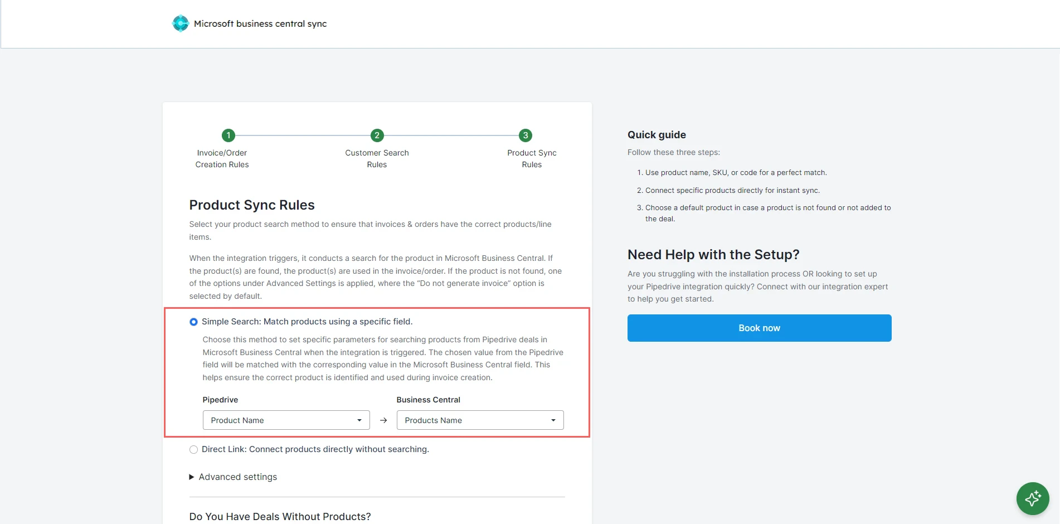Click the 'Select your product search method' paragraph
The image size is (1060, 524).
pos(370,231)
